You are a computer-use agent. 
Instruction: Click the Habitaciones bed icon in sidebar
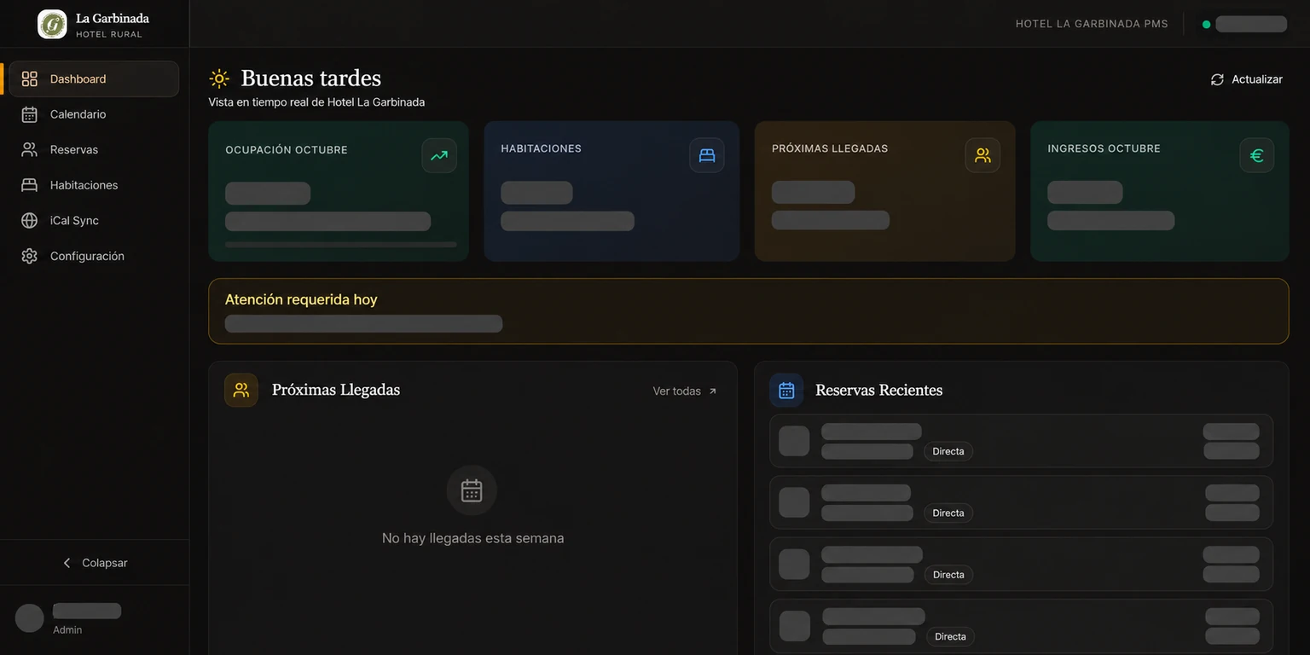pos(30,185)
